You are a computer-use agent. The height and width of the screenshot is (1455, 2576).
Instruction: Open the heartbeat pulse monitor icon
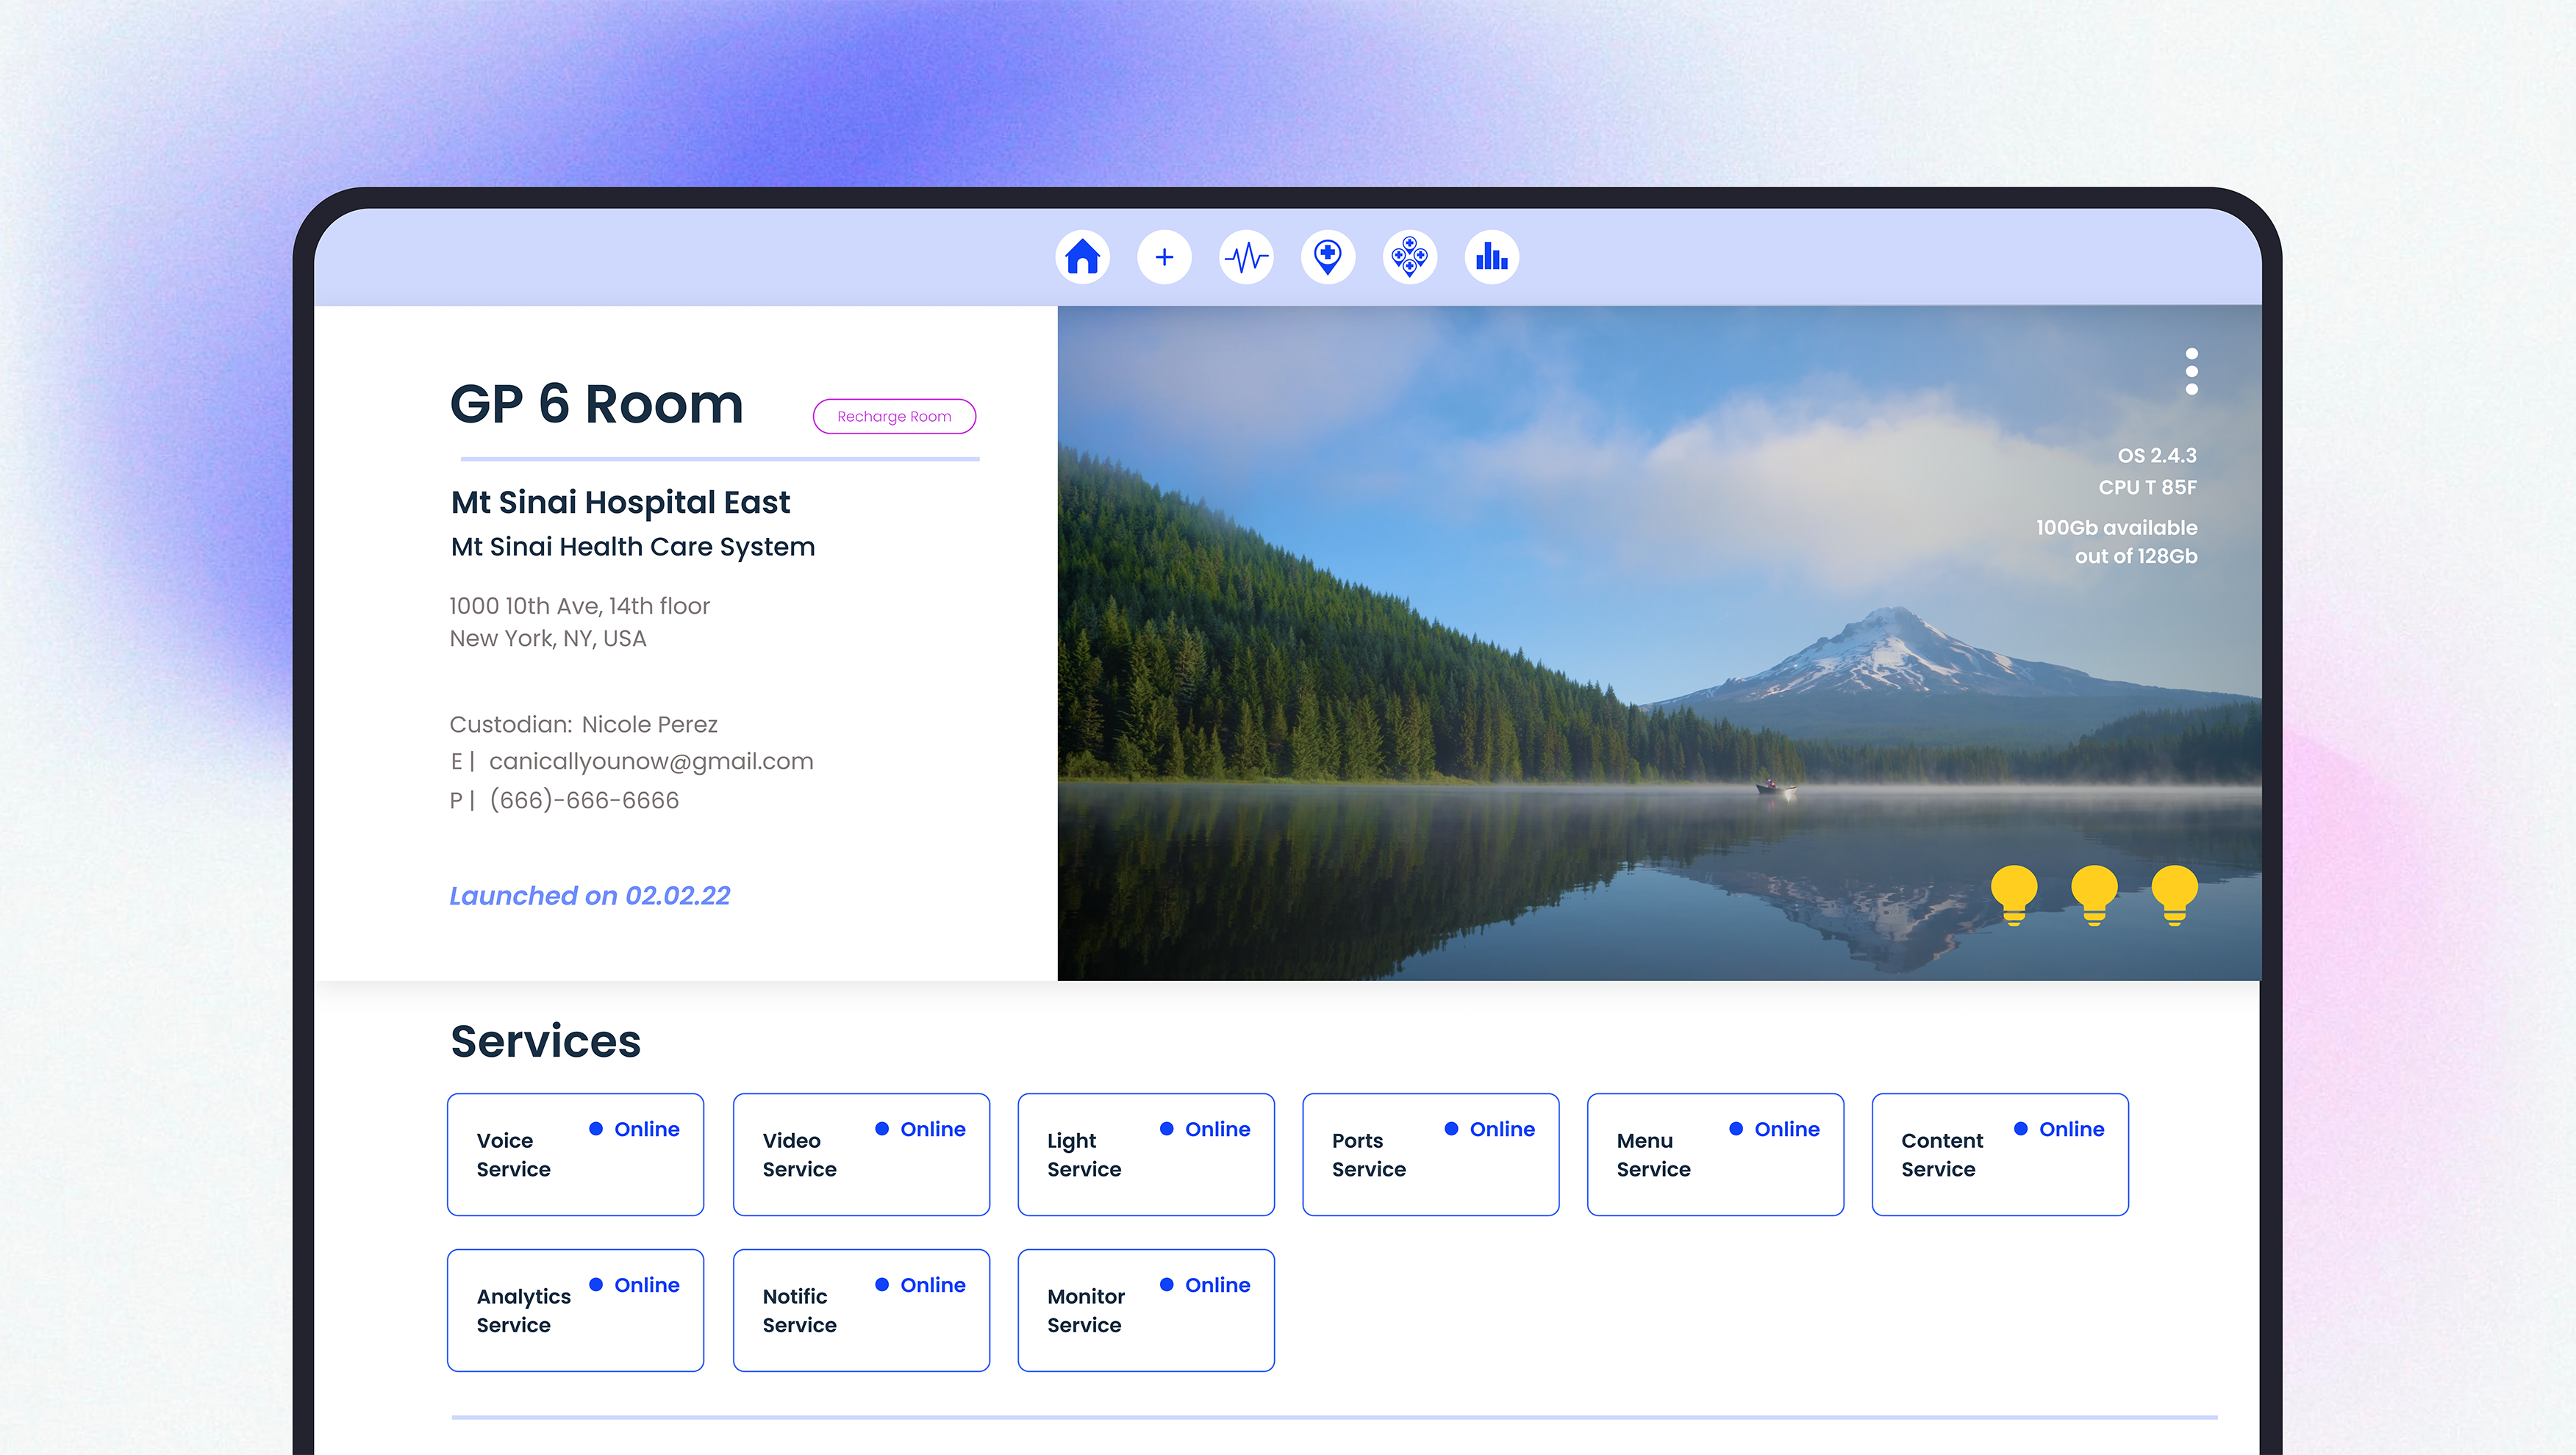[x=1246, y=258]
